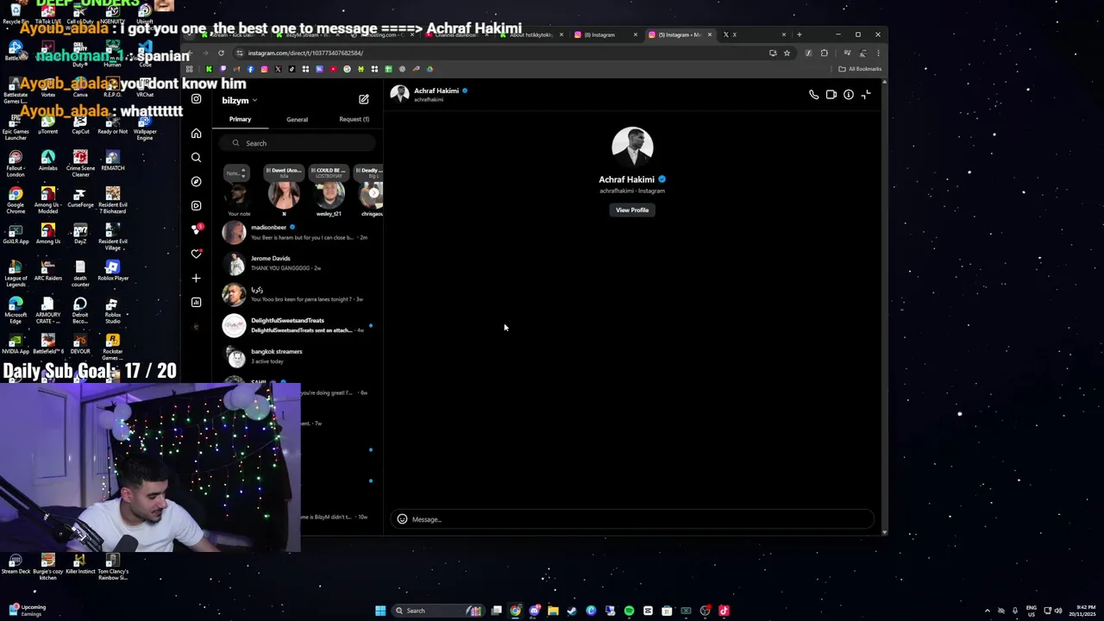This screenshot has height=621, width=1104.
Task: Open the Request (1) tab
Action: pos(354,119)
